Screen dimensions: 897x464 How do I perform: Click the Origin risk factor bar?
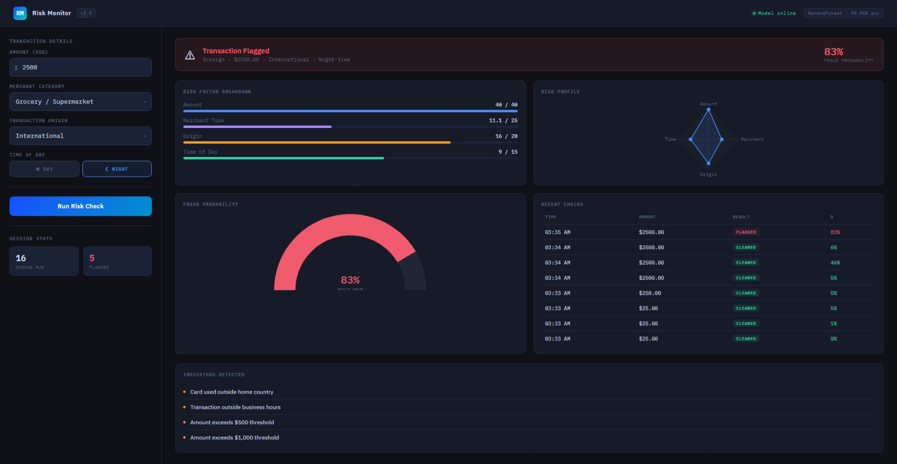coord(350,142)
